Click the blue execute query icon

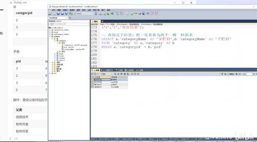(x=58, y=13)
